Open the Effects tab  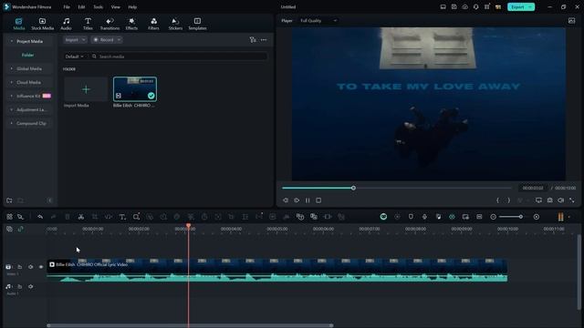click(131, 24)
